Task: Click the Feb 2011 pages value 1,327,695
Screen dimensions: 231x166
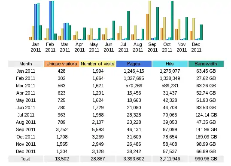Action: [x=134, y=78]
